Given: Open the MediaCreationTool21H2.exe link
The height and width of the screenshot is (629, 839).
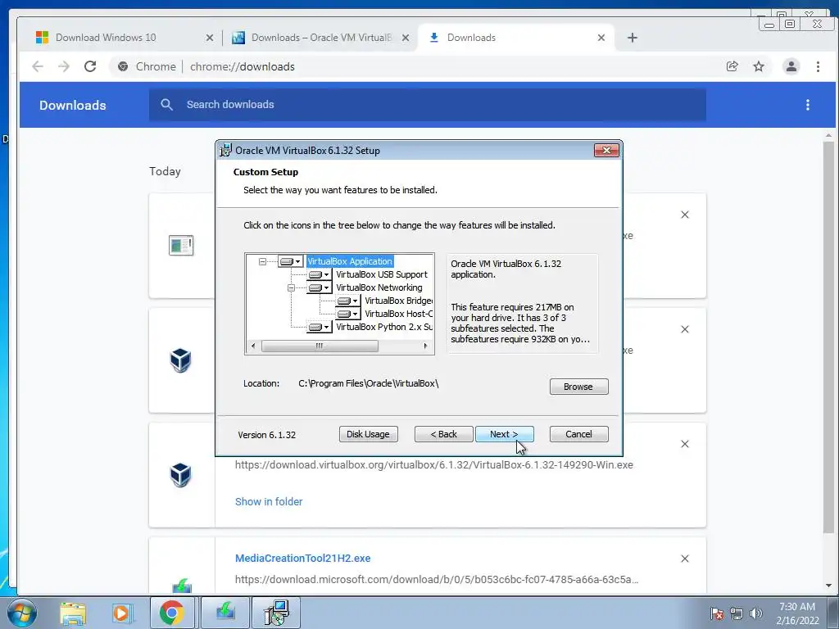Looking at the screenshot, I should pos(303,559).
